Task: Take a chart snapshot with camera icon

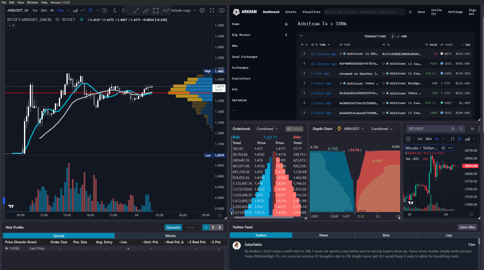Action: (222, 10)
